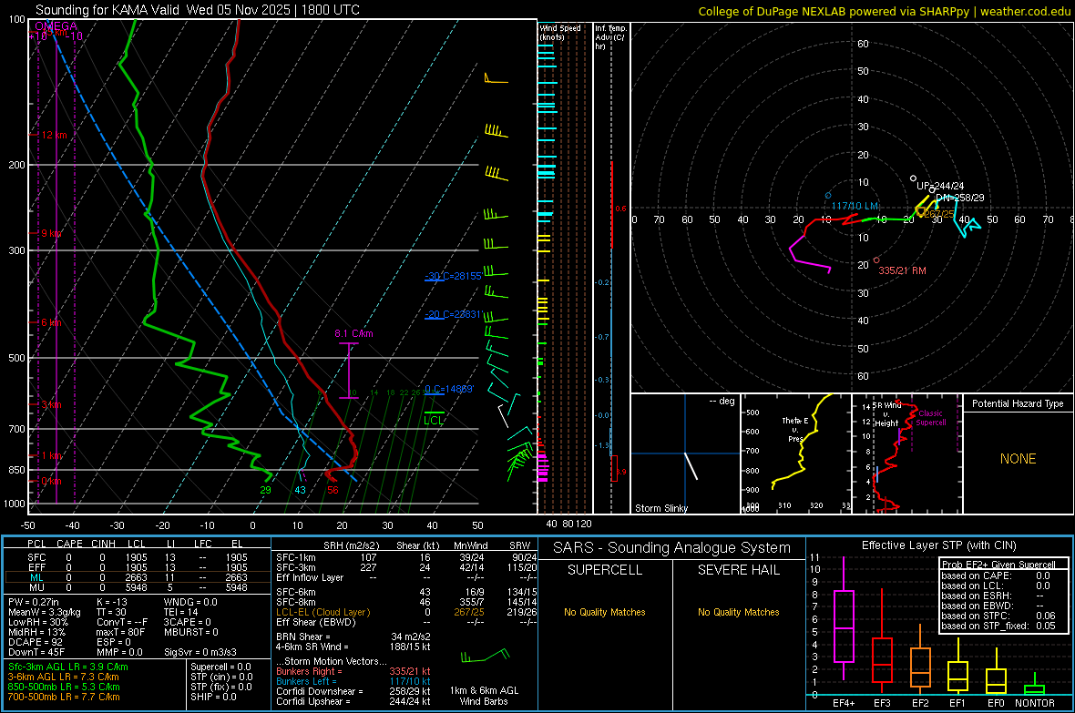Click 'No Quality Matches' under SEVERE HAIL
Screen dimensions: 1075x713
click(738, 612)
